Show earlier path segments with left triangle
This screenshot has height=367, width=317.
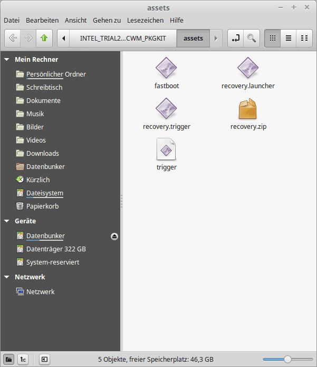[64, 38]
